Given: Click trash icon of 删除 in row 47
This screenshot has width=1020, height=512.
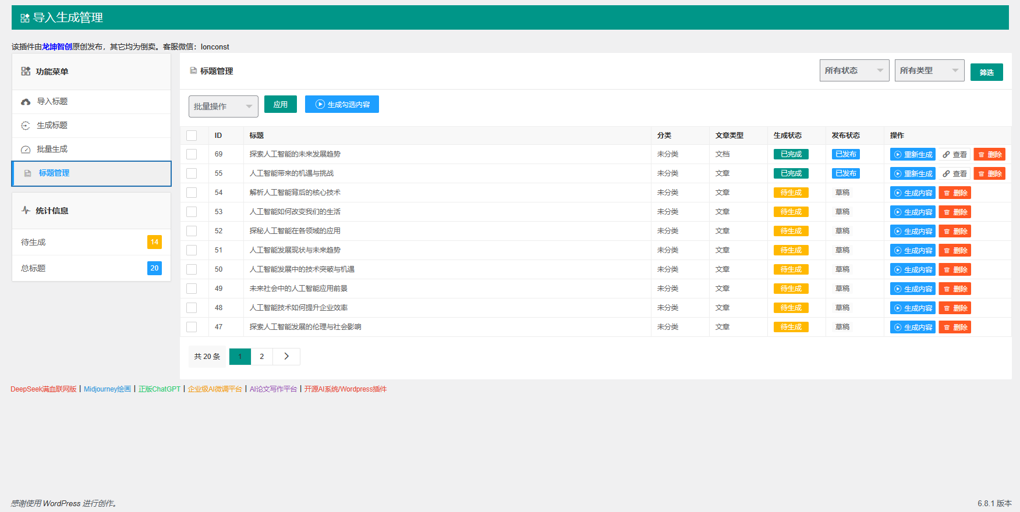Looking at the screenshot, I should [947, 328].
